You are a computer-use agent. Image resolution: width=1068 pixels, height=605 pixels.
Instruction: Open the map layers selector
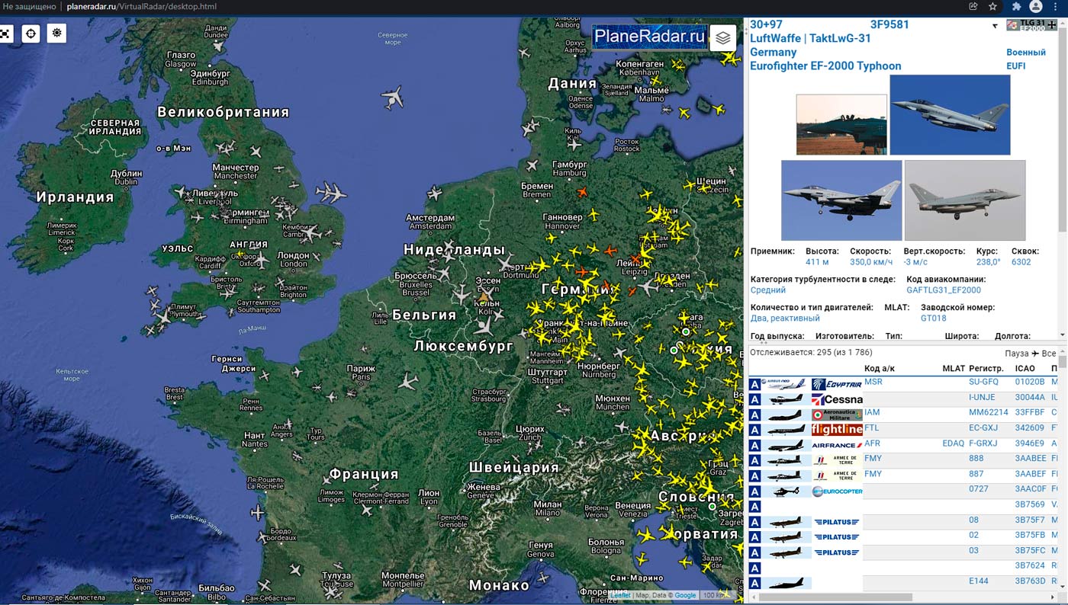[x=722, y=37]
